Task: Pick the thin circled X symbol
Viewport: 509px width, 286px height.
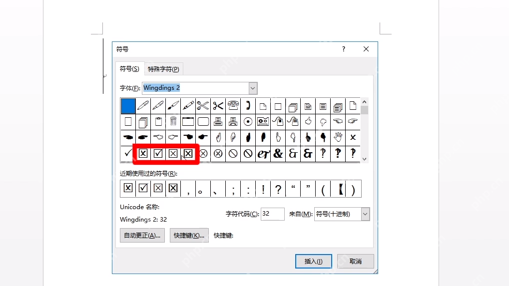Action: (203, 153)
